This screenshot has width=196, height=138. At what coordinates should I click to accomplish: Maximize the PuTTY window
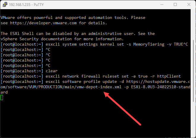(x=175, y=4)
